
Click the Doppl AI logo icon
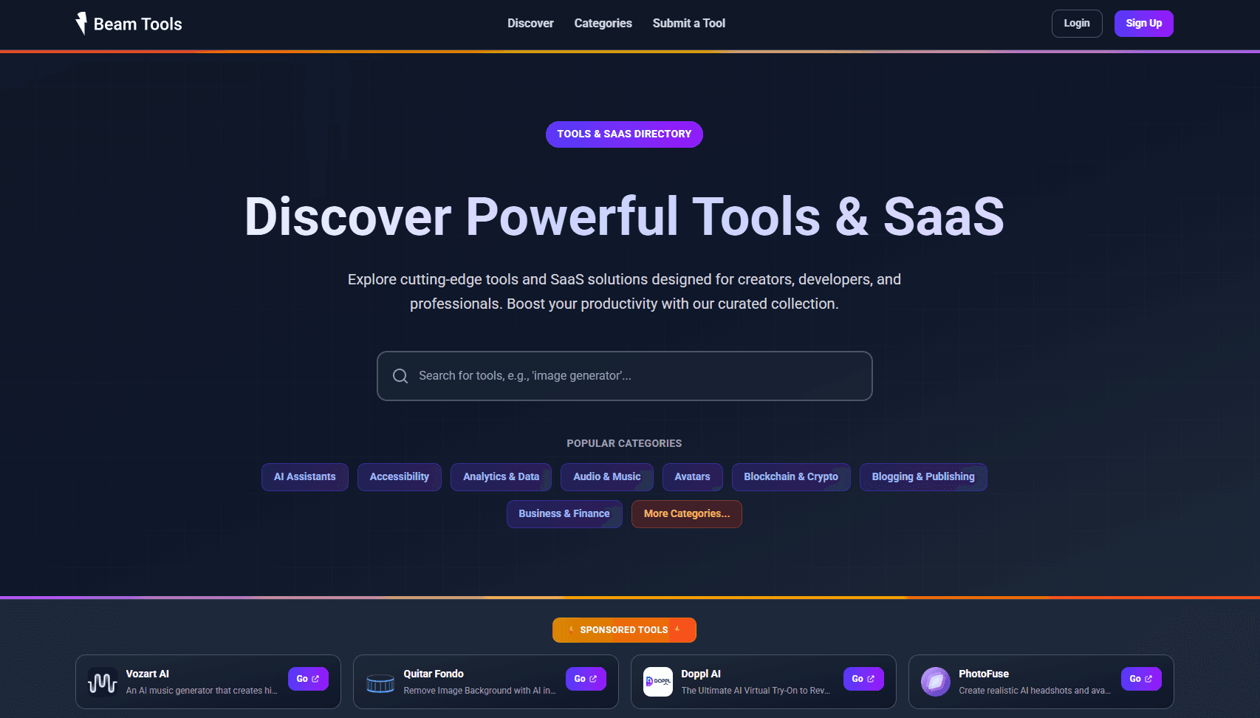point(657,681)
